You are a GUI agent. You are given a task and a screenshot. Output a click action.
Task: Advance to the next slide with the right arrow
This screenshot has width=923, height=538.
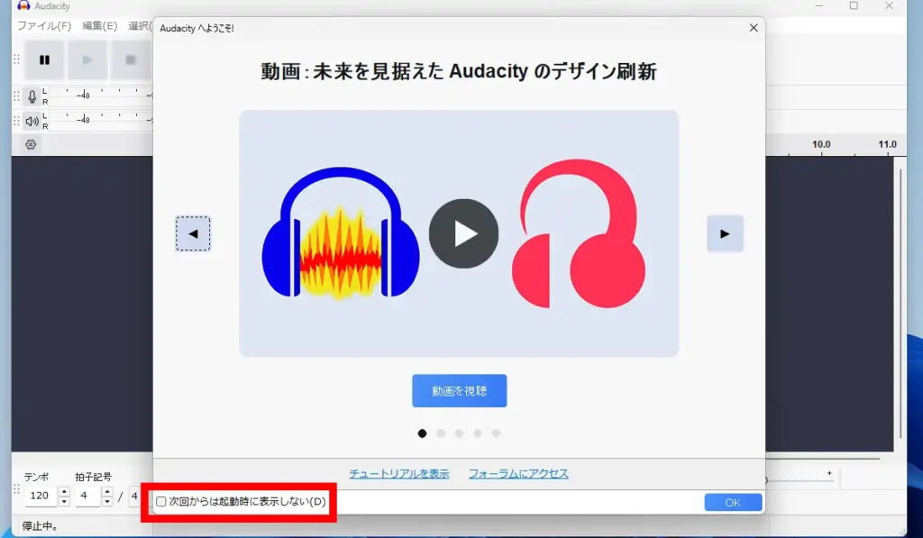[x=725, y=233]
